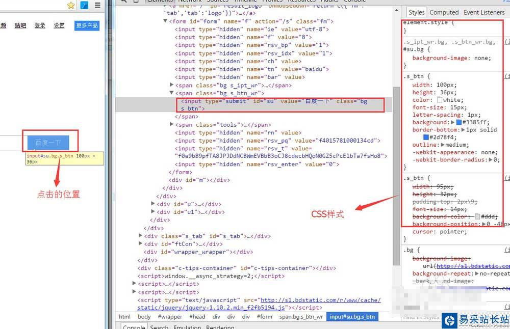Collapse the span class "bg s_btn_wr" node

[x=172, y=93]
